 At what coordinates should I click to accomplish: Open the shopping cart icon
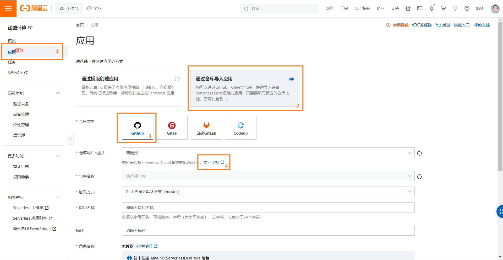point(443,8)
